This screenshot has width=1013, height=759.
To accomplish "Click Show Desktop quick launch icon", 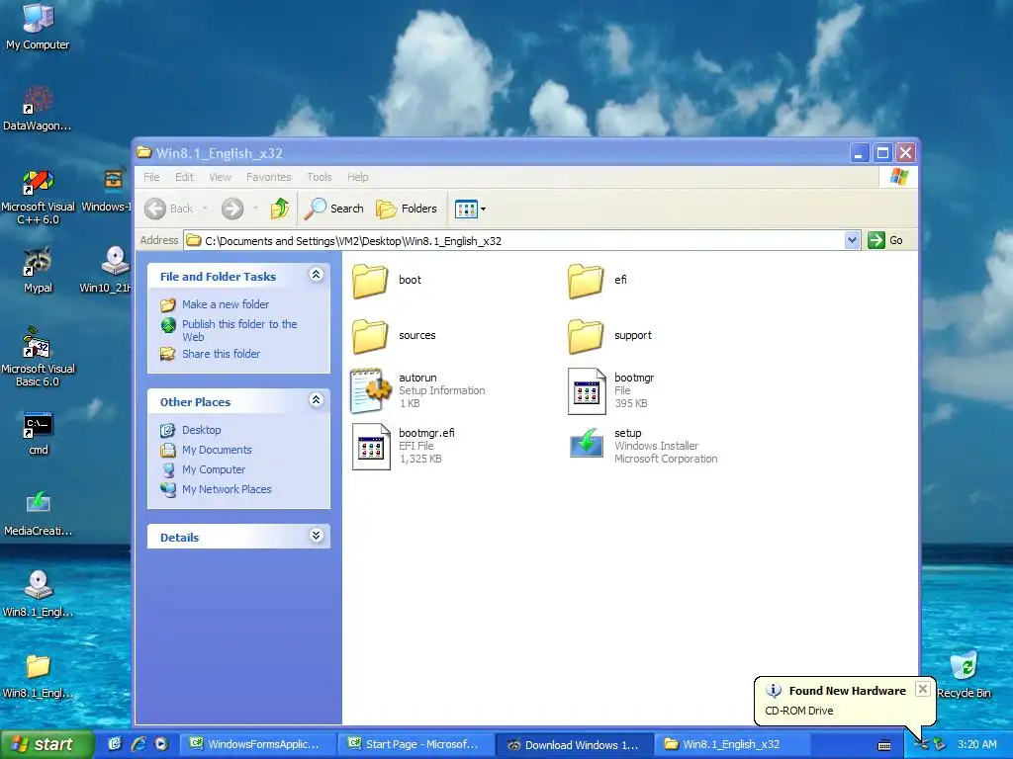I will tap(115, 744).
